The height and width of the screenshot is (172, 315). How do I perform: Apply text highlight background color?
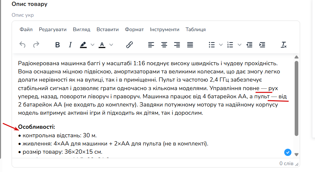83,45
